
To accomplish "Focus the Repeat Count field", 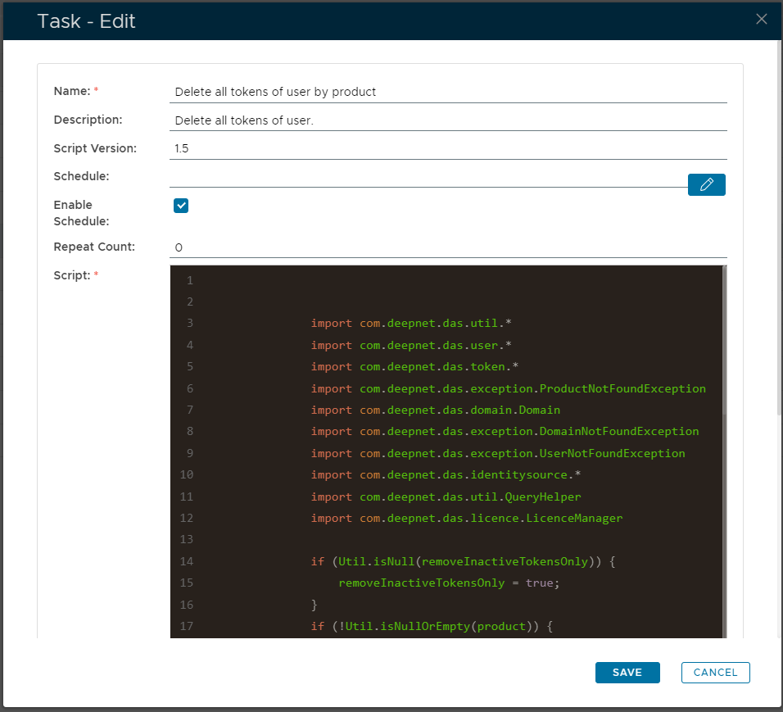I will (447, 247).
